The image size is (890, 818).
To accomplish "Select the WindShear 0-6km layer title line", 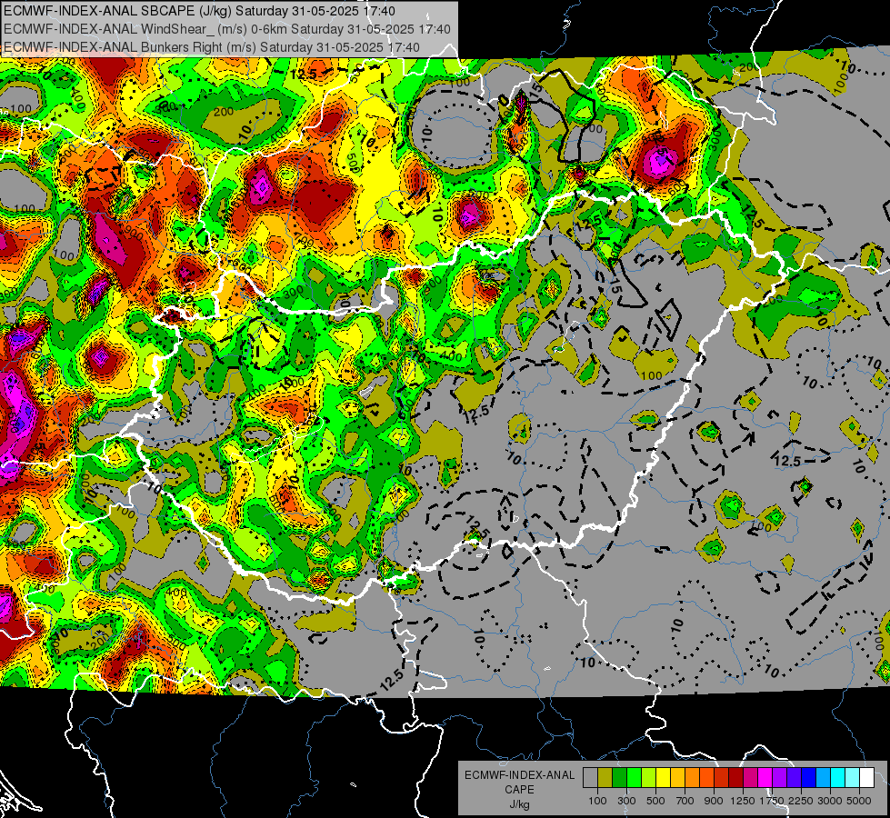I will [x=227, y=29].
